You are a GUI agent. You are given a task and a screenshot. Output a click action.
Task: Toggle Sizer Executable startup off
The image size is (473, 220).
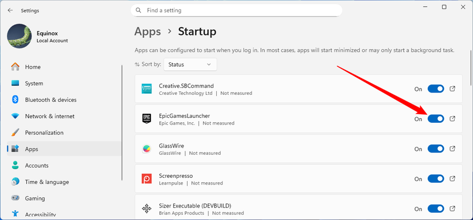(436, 209)
